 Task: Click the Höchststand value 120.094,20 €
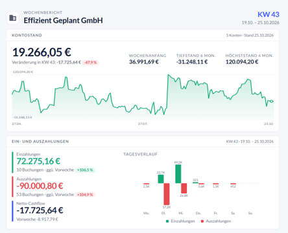[x=242, y=62]
